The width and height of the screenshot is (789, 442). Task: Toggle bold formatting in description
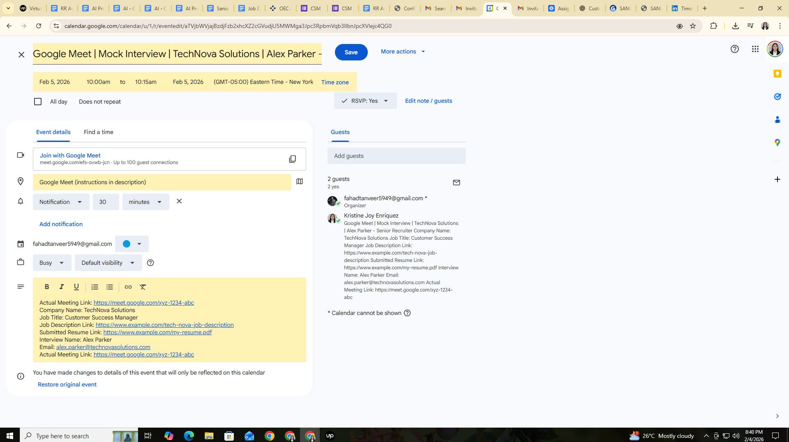coord(47,287)
